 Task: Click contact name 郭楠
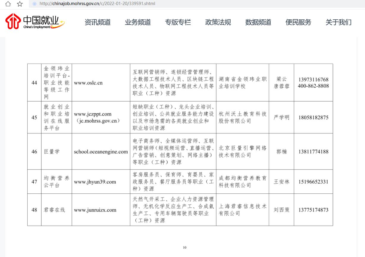[x=281, y=152]
